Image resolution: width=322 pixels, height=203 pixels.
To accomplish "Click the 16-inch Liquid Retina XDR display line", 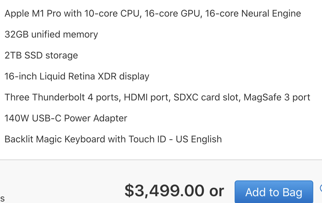I will (77, 76).
